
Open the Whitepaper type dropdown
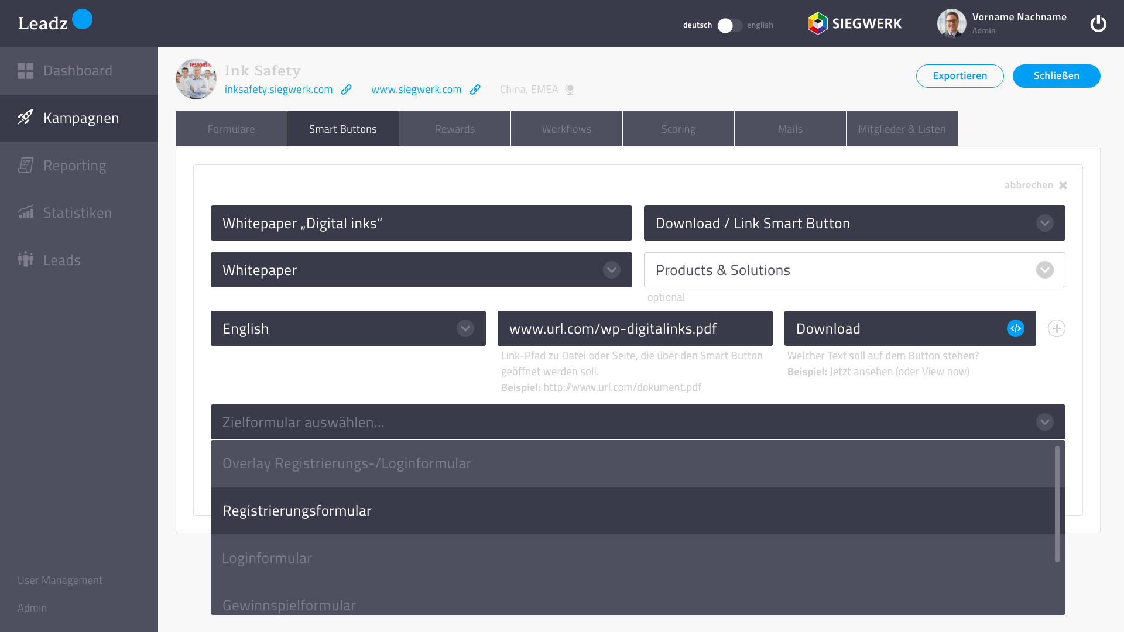pyautogui.click(x=612, y=270)
